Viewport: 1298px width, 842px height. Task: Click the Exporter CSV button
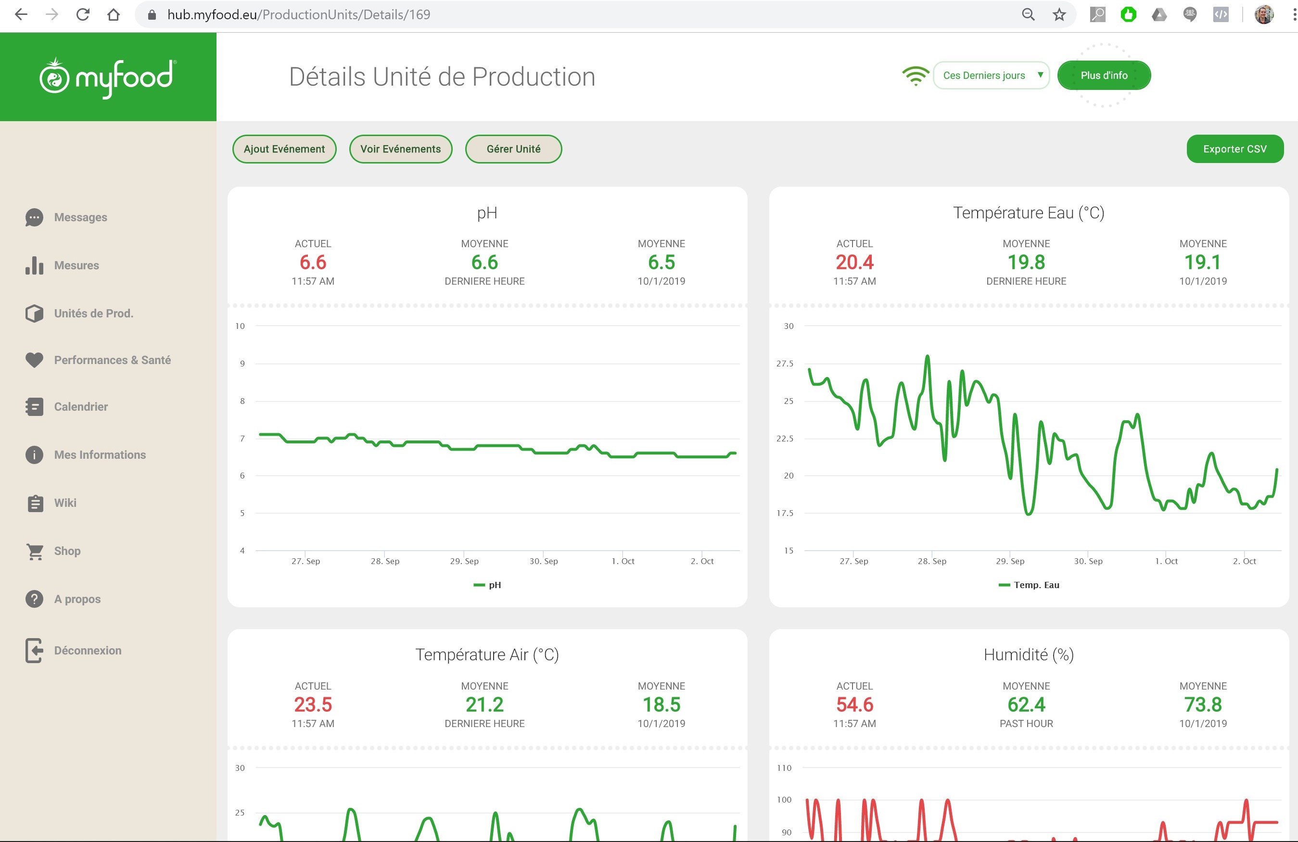click(x=1234, y=150)
